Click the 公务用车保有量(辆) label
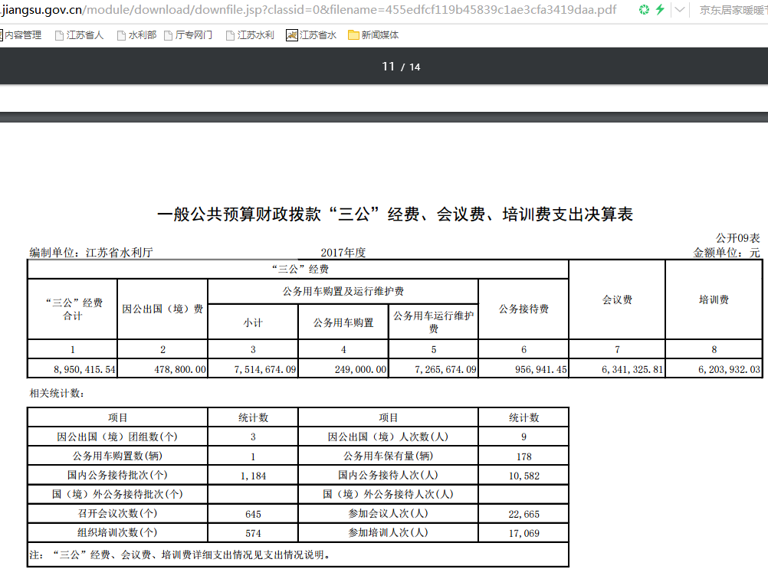 (x=388, y=456)
